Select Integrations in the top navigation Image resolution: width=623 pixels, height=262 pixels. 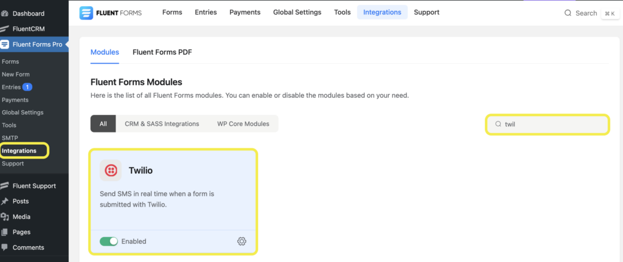click(382, 12)
